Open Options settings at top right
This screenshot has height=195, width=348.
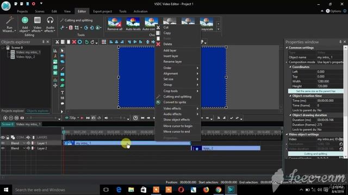tap(333, 11)
